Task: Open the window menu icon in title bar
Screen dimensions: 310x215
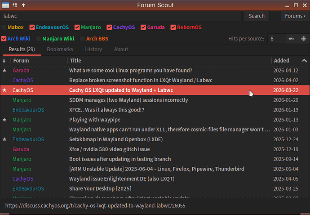Action: pyautogui.click(x=5, y=5)
